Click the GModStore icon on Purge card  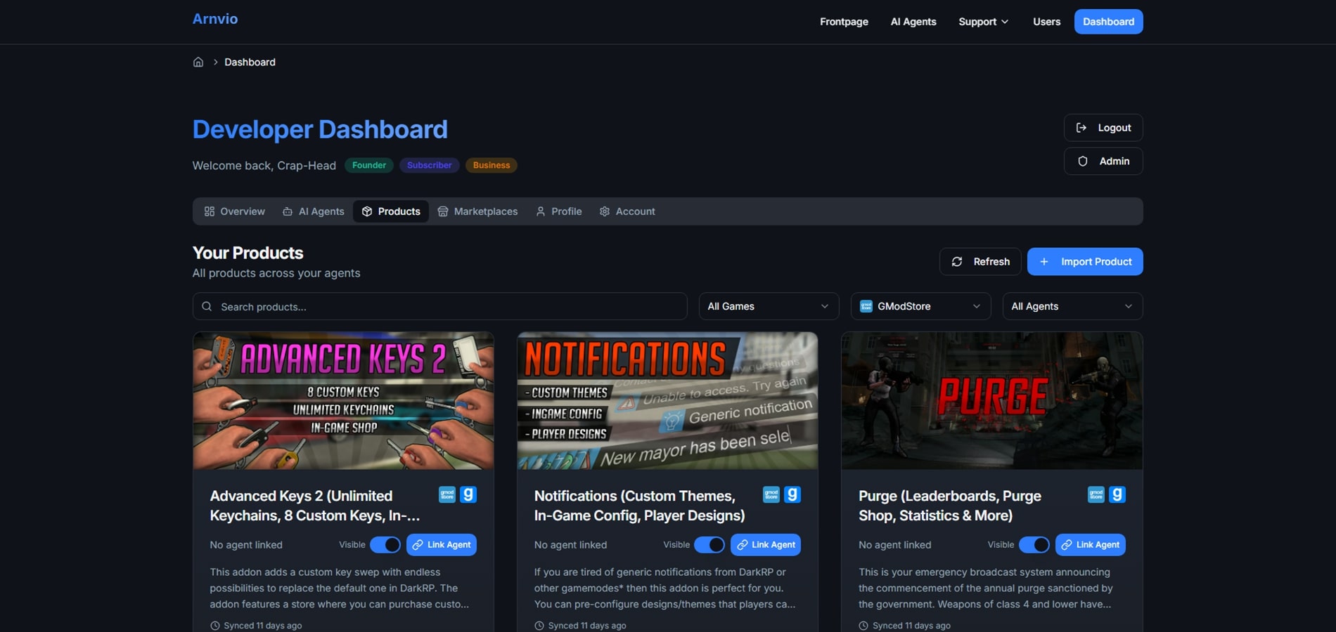[x=1096, y=494]
